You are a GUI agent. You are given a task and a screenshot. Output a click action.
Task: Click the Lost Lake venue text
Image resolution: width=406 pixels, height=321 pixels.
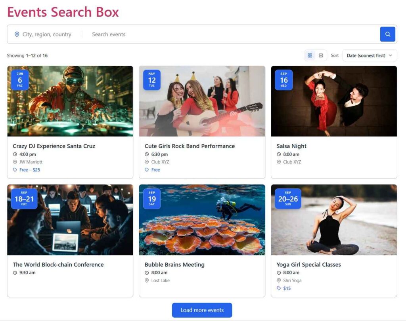tap(160, 280)
